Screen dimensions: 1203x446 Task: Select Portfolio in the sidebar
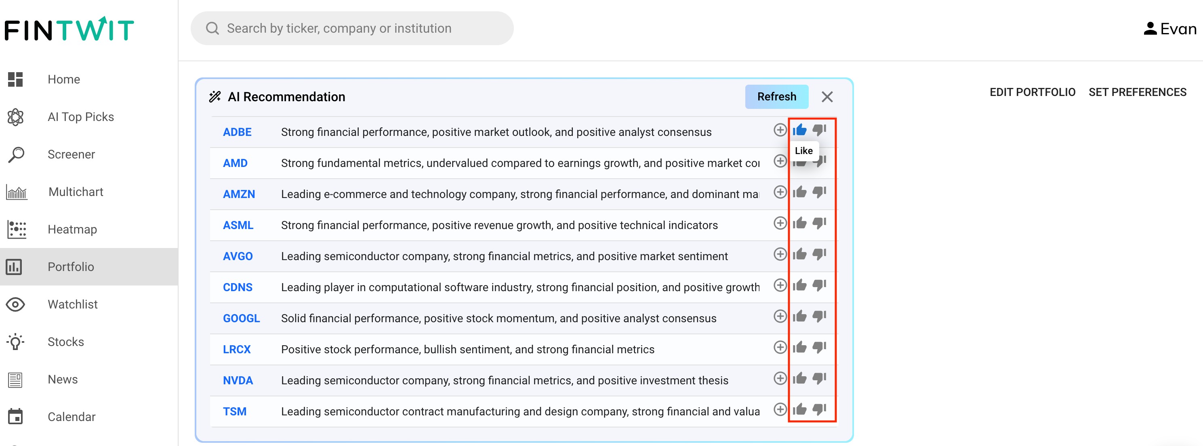click(89, 267)
